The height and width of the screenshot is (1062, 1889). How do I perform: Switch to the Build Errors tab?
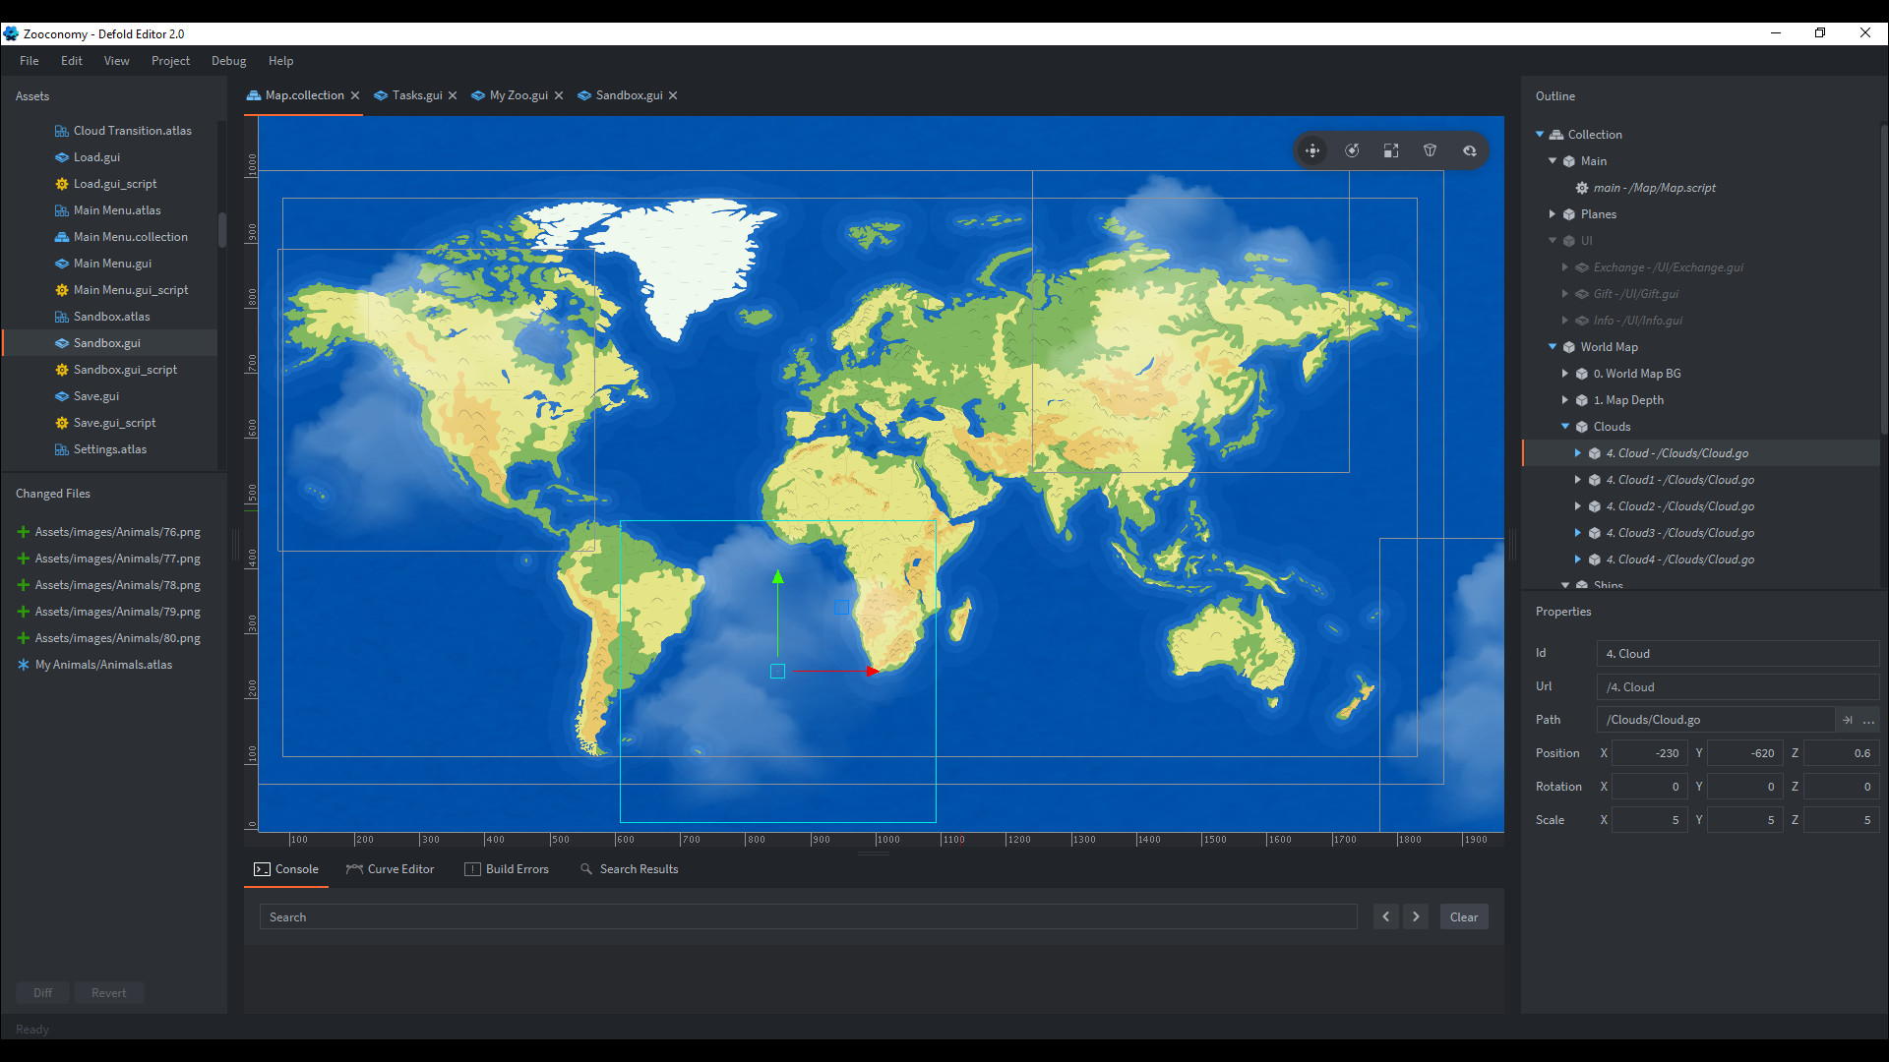(x=508, y=869)
